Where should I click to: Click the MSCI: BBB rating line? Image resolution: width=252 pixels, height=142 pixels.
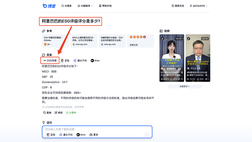pyautogui.click(x=49, y=71)
